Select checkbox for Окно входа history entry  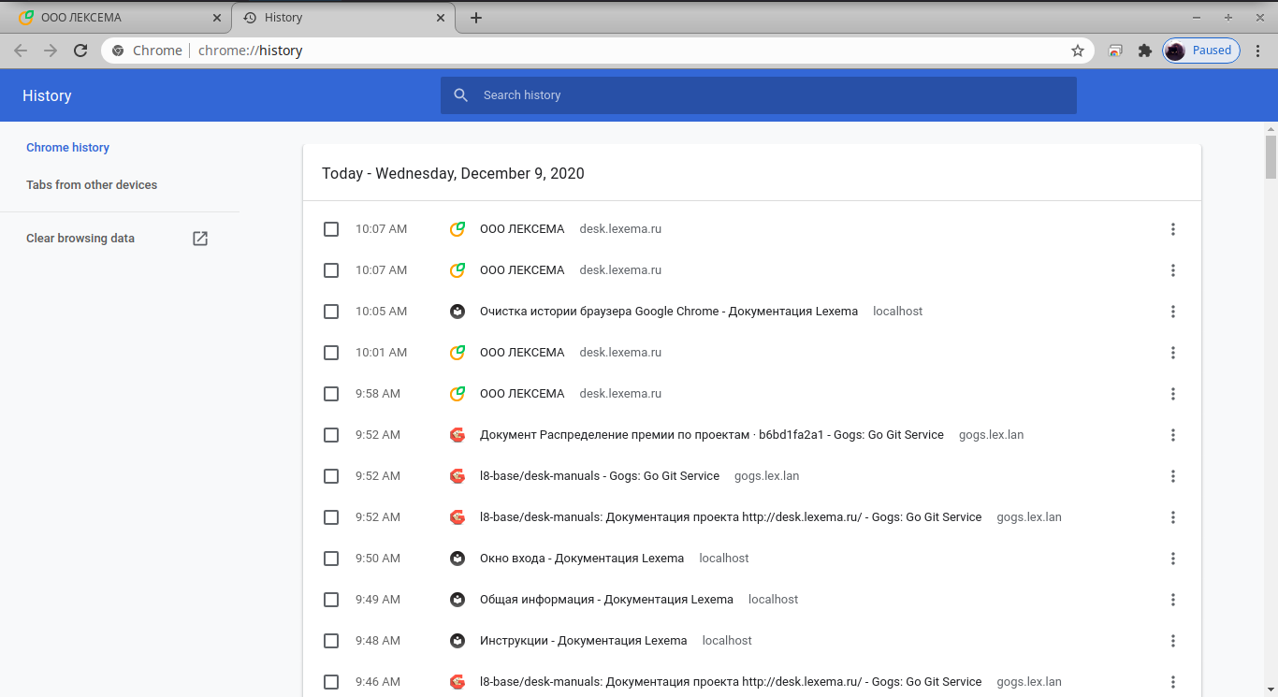tap(331, 559)
